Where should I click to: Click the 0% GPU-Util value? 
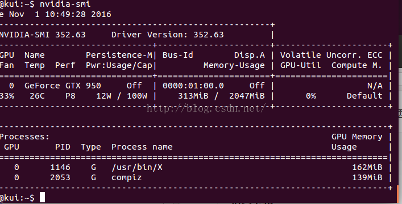click(310, 96)
